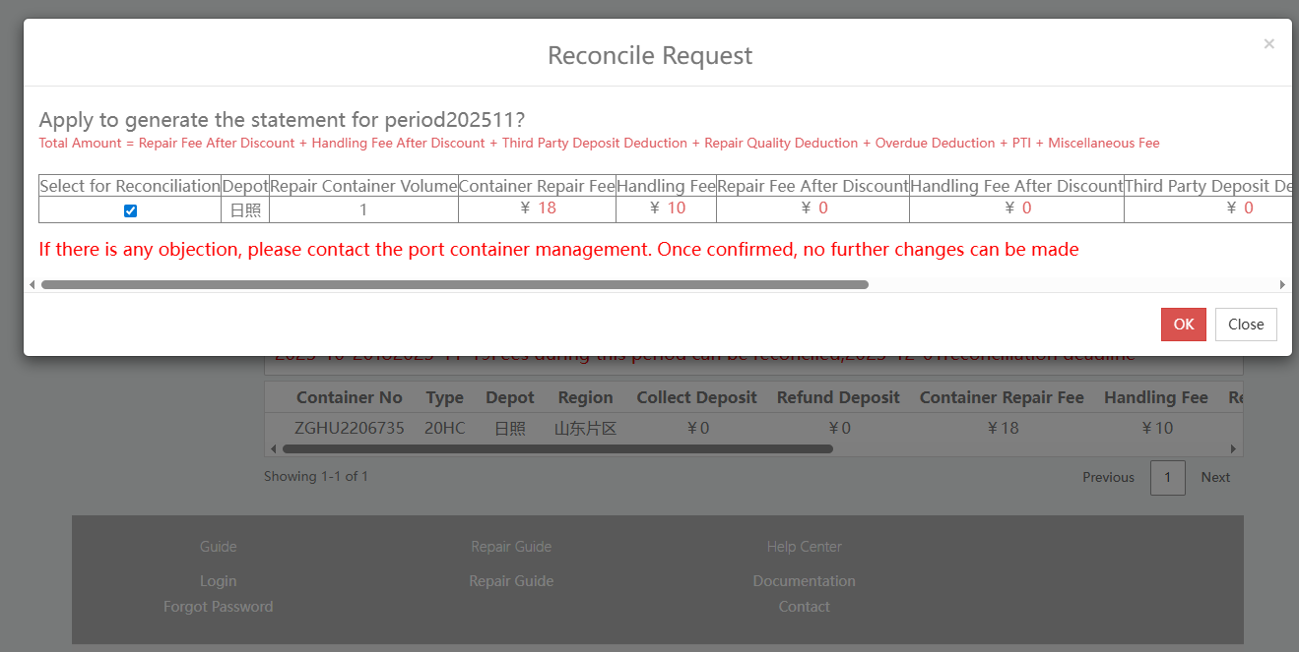The height and width of the screenshot is (652, 1299).
Task: Click the dialog scrollbar's left arrow
Action: 32,285
